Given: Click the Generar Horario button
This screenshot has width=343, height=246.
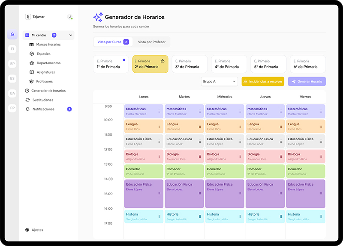Looking at the screenshot, I should tap(307, 81).
